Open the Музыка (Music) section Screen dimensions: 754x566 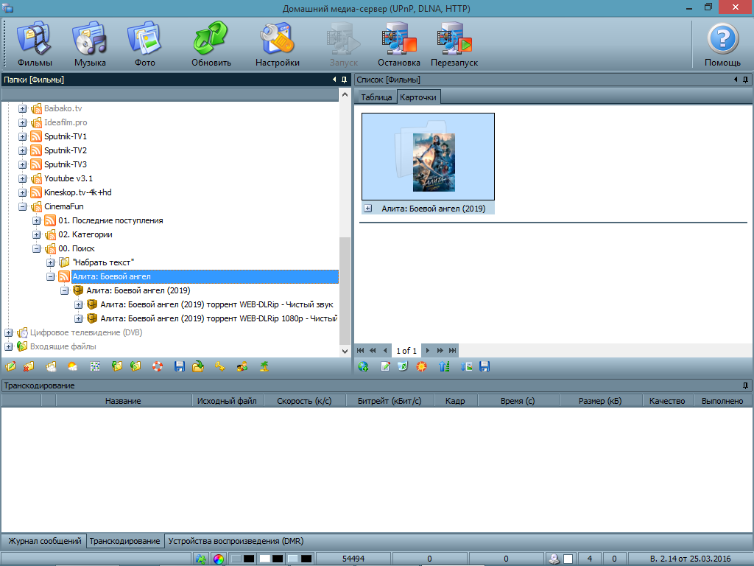[x=90, y=44]
